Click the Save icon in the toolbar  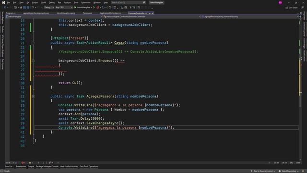coord(24,8)
